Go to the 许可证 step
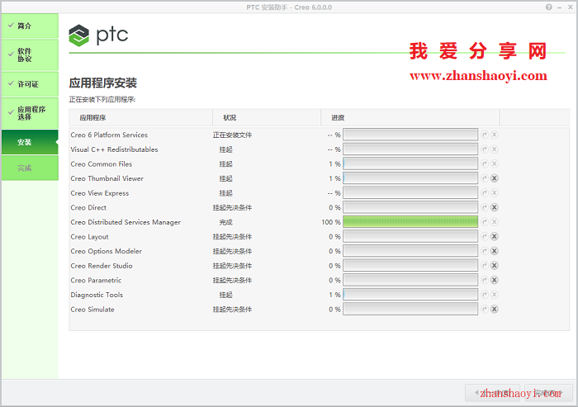The height and width of the screenshot is (407, 578). [x=30, y=84]
